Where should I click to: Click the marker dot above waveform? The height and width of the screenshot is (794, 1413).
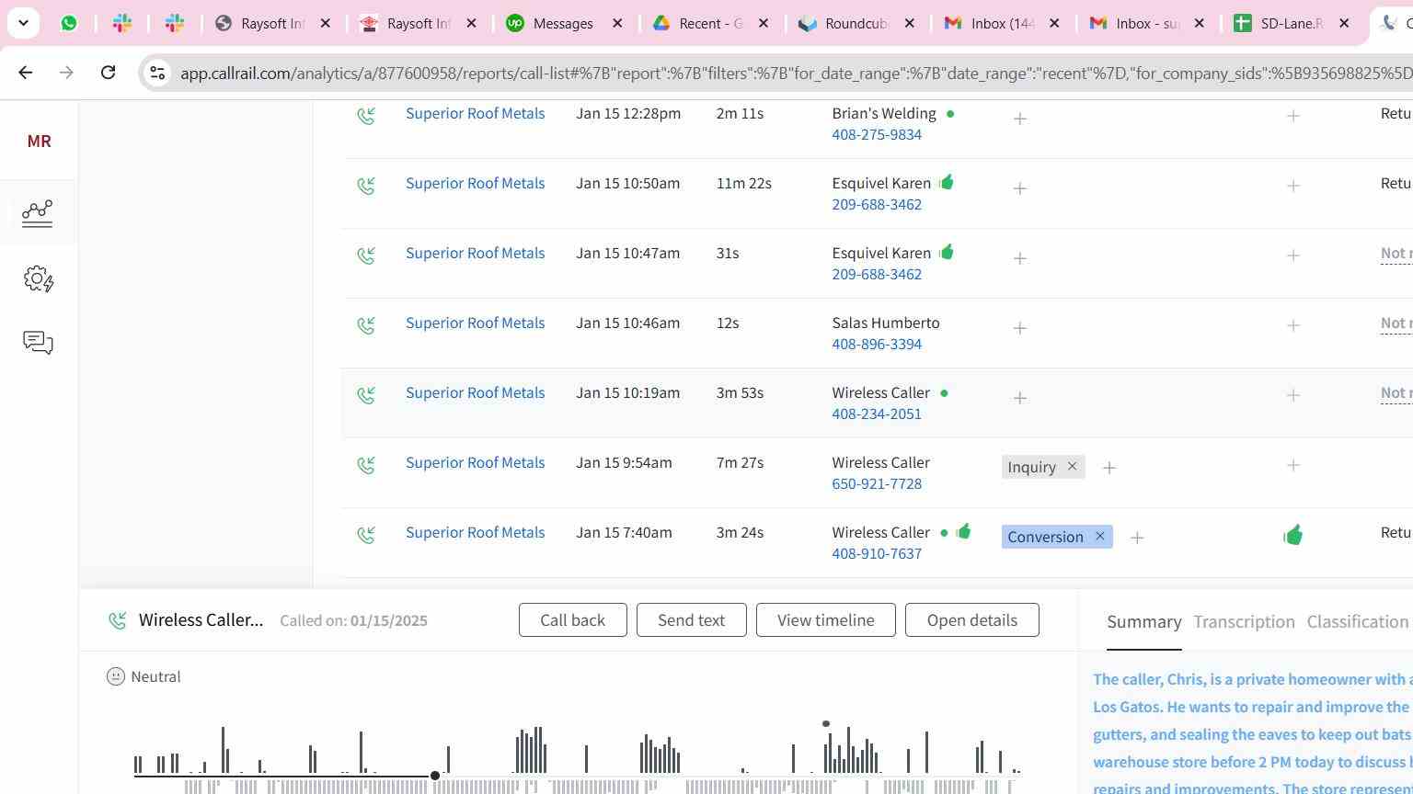(826, 724)
